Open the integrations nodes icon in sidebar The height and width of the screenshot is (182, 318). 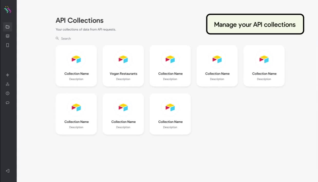[x=7, y=84]
